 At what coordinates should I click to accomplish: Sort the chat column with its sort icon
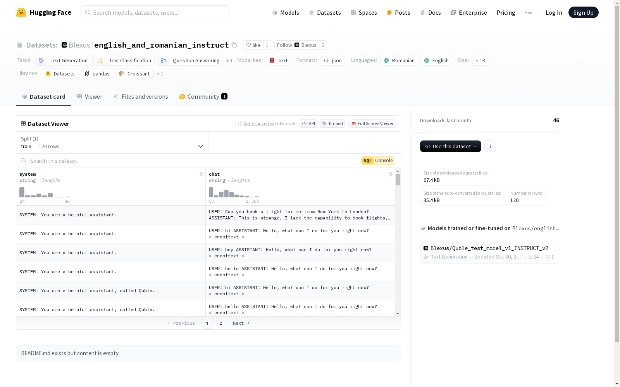391,175
